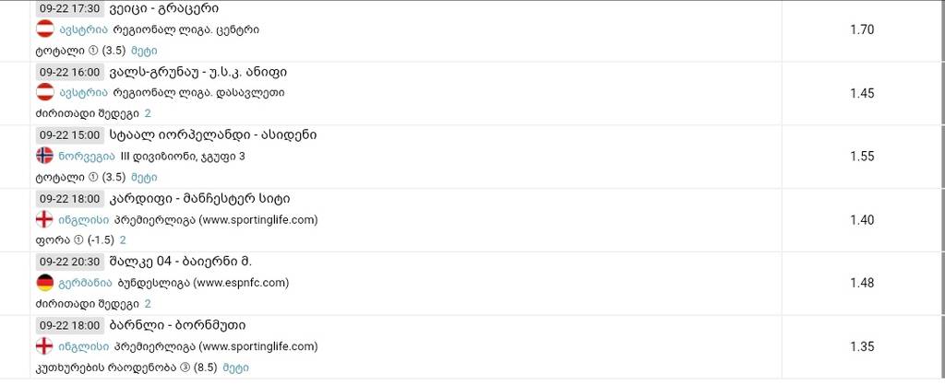Viewport: 945px width, 385px height.
Task: Click the Austria flag beside ვეიცი - გრაცერი
Action: 43,29
